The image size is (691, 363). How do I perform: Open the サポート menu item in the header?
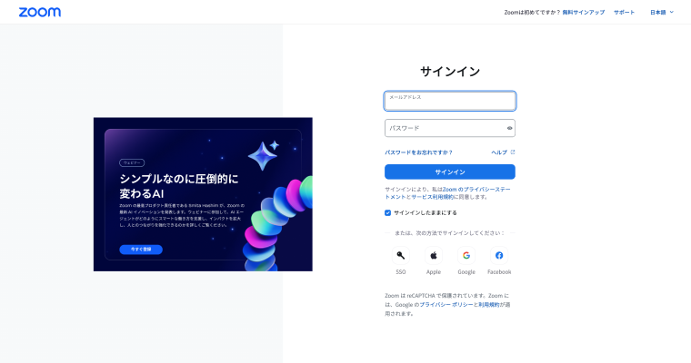[624, 13]
